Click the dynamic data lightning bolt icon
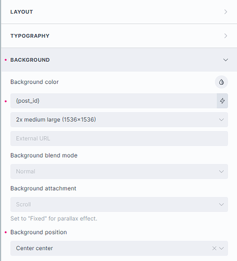 [x=222, y=101]
